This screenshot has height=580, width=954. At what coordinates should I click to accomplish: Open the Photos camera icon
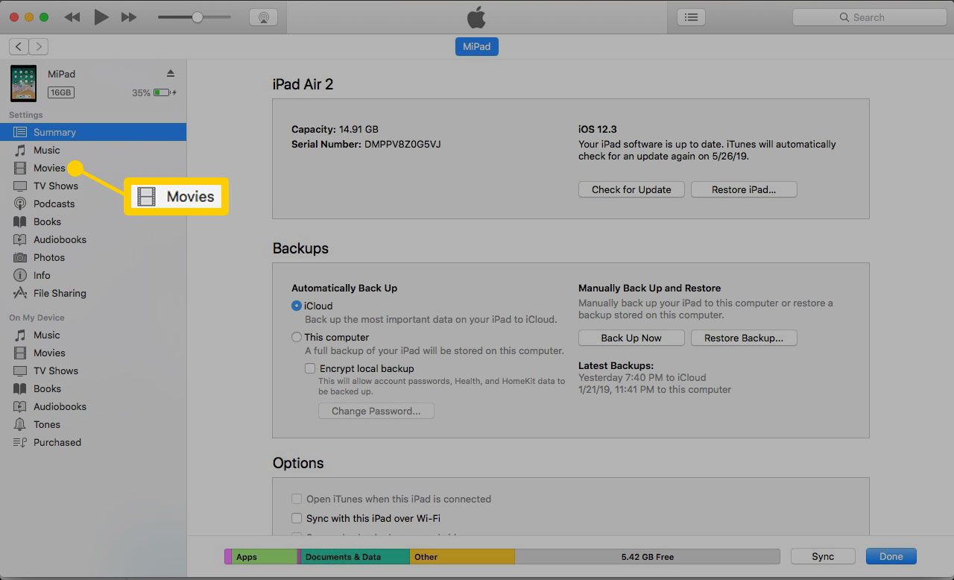click(x=20, y=257)
